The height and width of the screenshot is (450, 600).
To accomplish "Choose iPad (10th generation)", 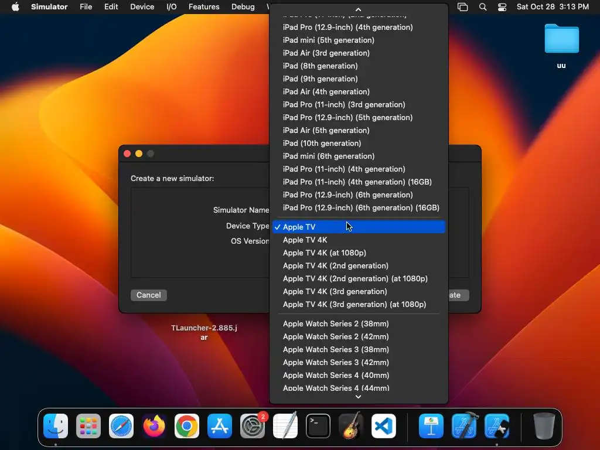I will (x=359, y=143).
